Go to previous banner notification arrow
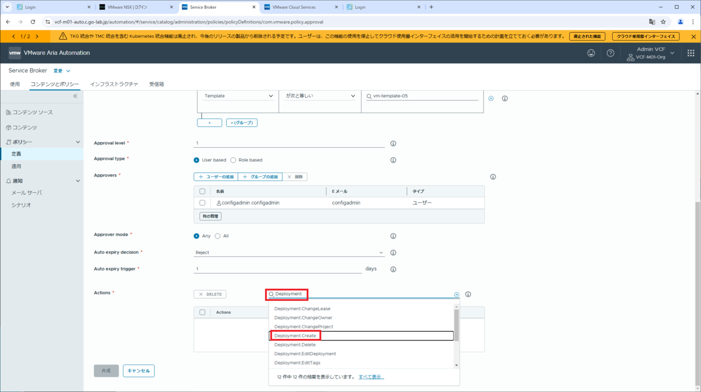701x392 pixels. click(x=13, y=36)
